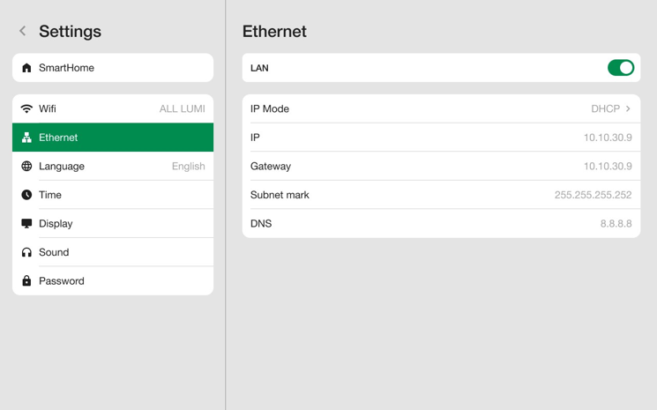Viewport: 657px width, 410px height.
Task: Click the Password lock icon
Action: pos(26,281)
